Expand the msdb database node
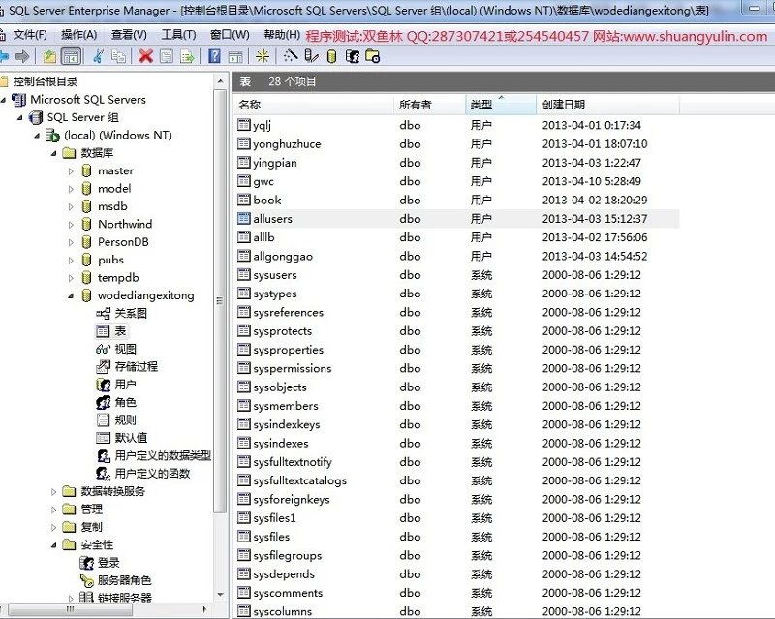Viewport: 775px width, 619px height. [71, 206]
